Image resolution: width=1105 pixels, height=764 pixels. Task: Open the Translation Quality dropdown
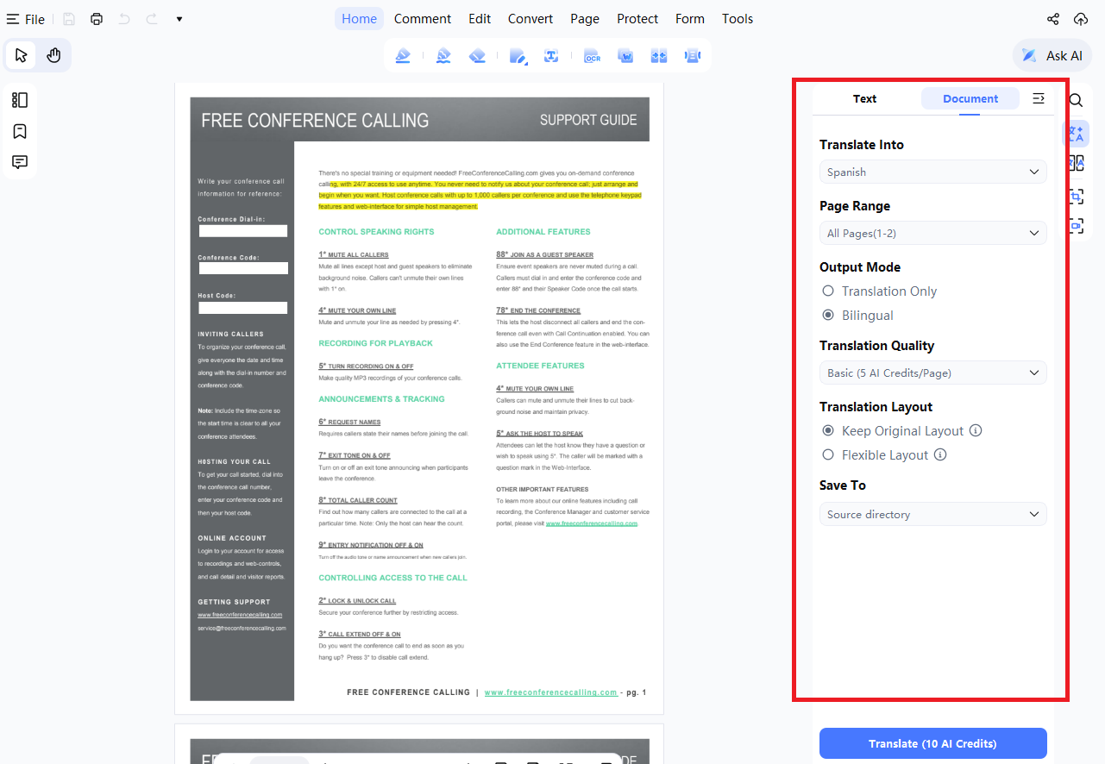[933, 373]
